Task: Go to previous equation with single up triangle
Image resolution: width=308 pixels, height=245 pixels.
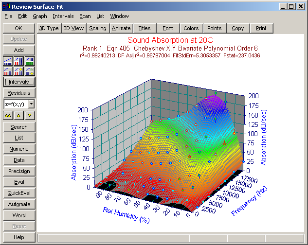Action: (19, 115)
